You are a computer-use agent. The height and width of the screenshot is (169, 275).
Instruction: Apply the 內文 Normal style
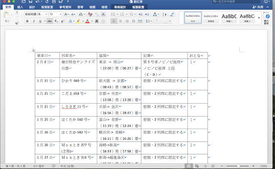193,18
